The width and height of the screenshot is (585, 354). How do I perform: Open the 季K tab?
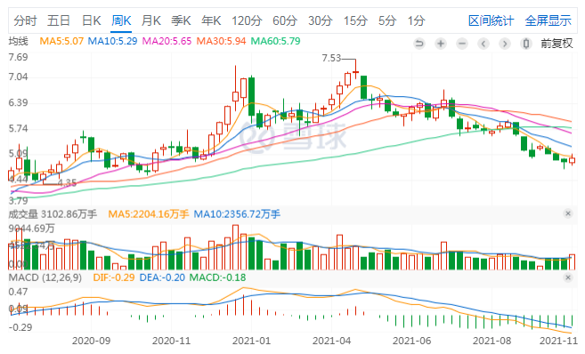[181, 20]
